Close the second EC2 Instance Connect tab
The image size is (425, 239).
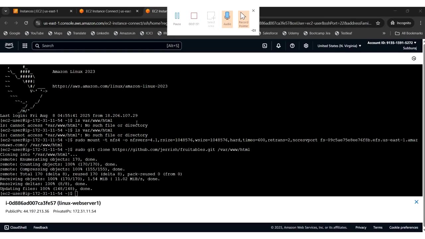point(137,11)
